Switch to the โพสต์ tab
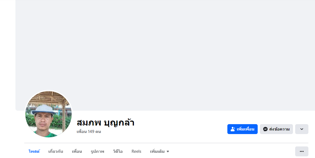Image resolution: width=315 pixels, height=158 pixels. pos(34,151)
